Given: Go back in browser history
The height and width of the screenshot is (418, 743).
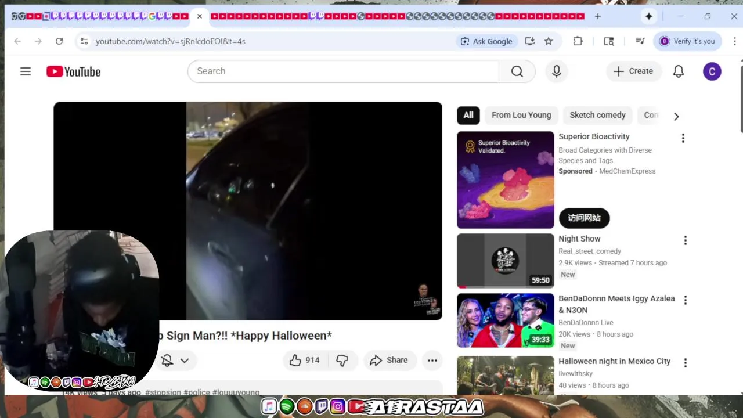Looking at the screenshot, I should point(17,41).
